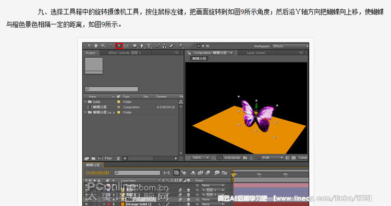Open the Workspace dropdown showing Effects
391x206 pixels.
[290, 46]
